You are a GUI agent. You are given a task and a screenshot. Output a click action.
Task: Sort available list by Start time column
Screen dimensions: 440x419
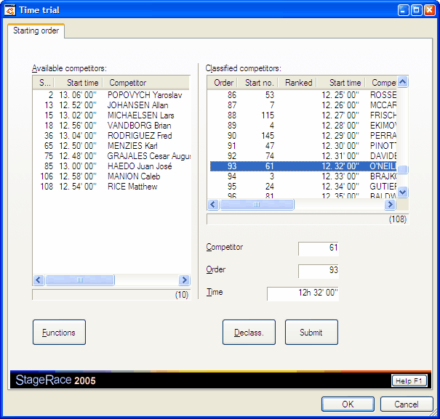[x=79, y=83]
